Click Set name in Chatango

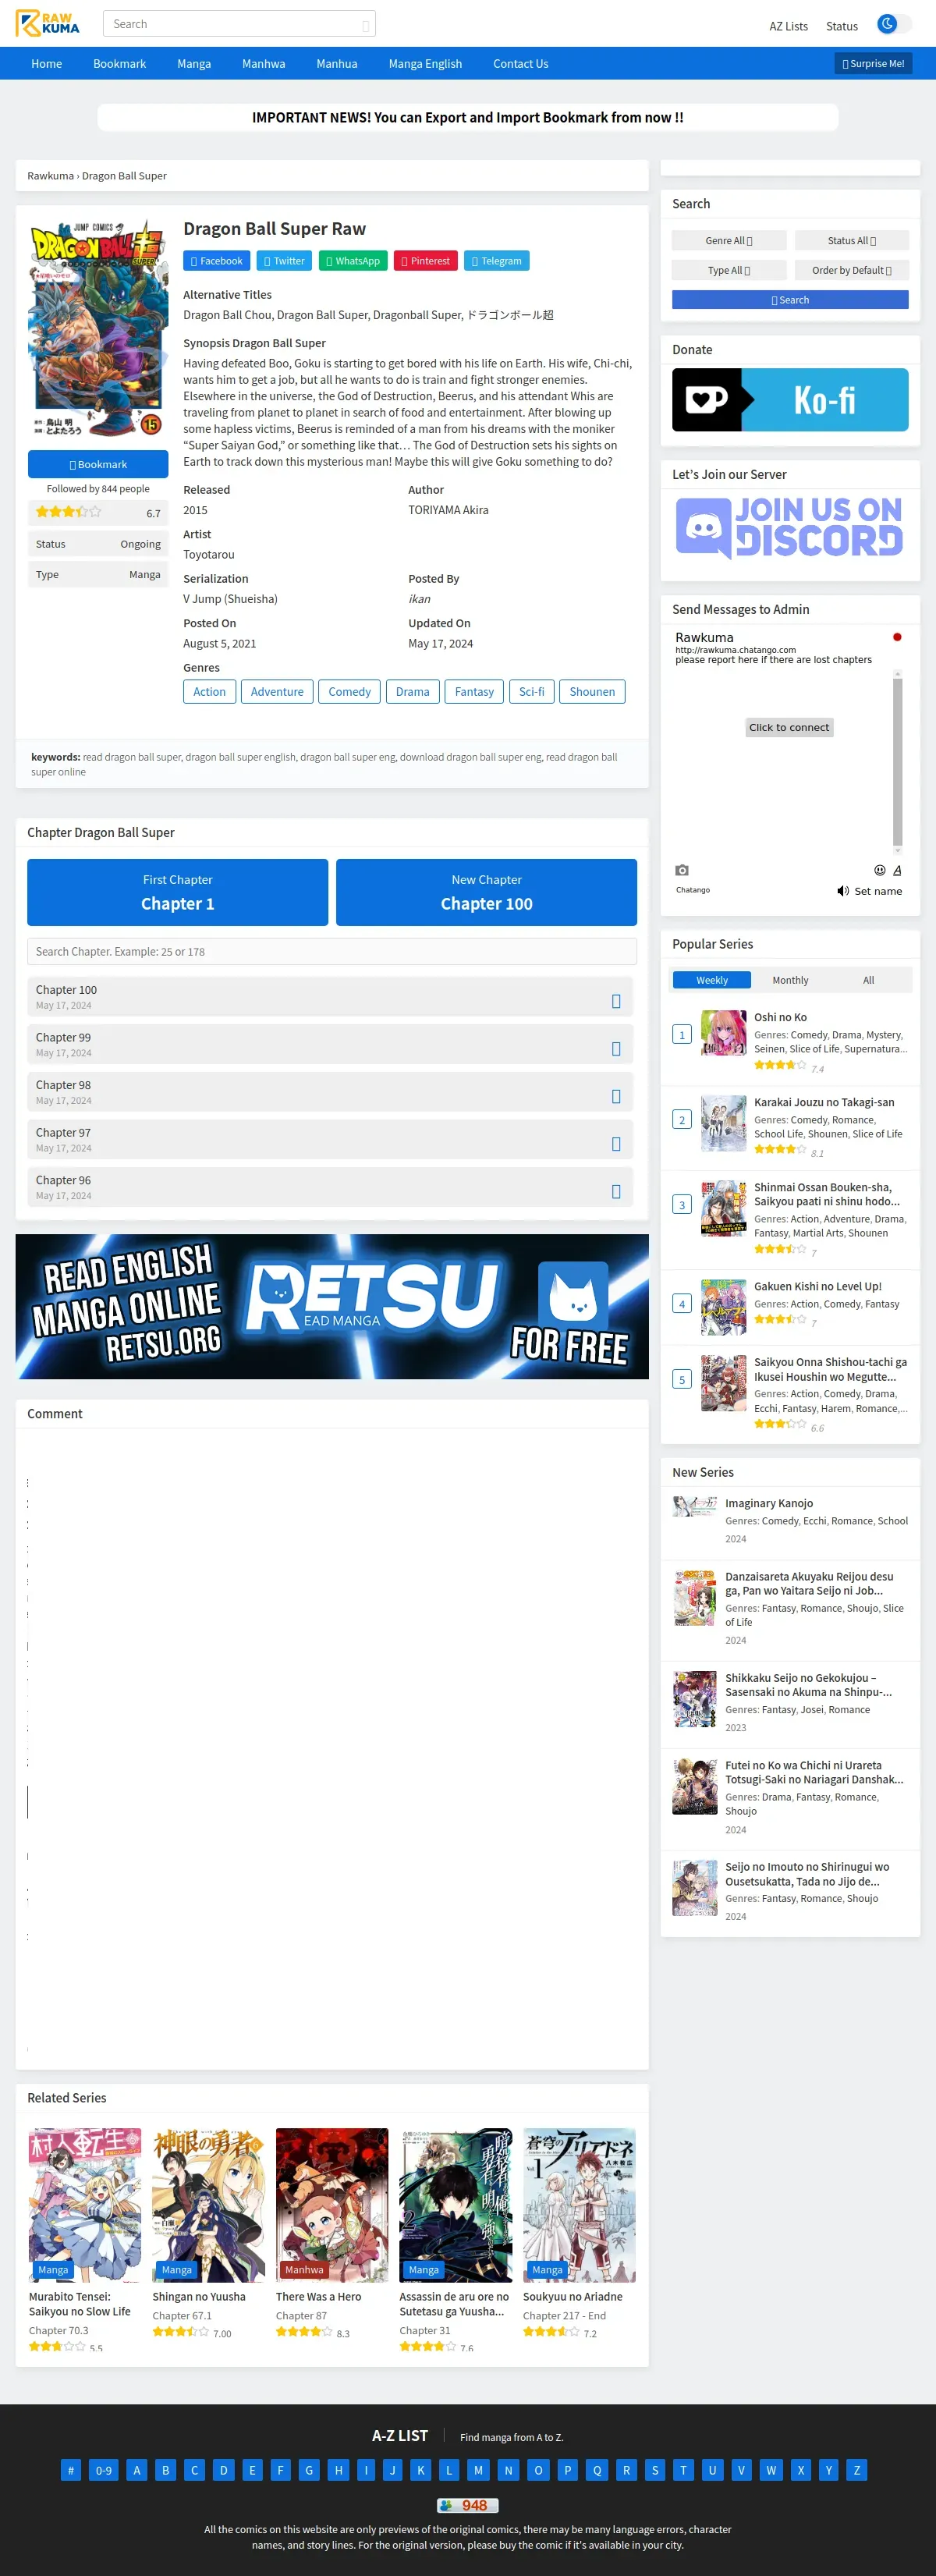pyautogui.click(x=878, y=891)
